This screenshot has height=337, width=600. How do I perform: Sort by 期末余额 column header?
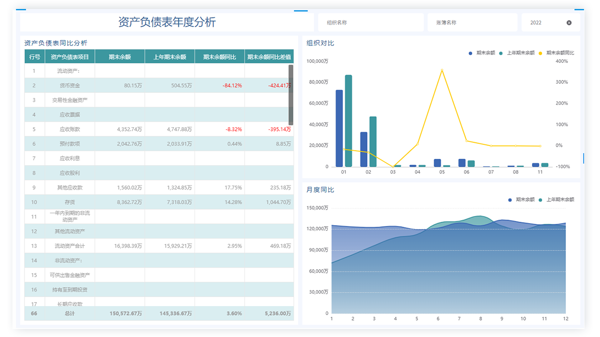119,57
